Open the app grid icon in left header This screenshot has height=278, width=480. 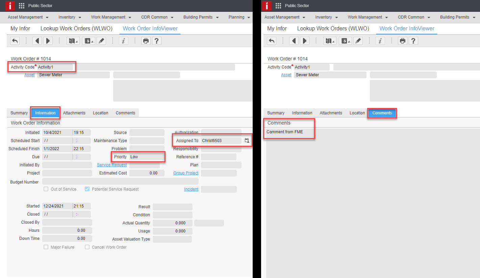coord(22,5)
